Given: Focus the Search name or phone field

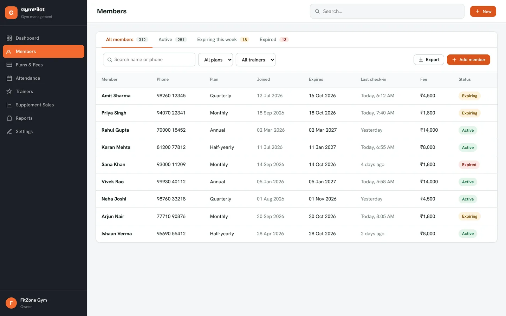Looking at the screenshot, I should click(x=149, y=60).
